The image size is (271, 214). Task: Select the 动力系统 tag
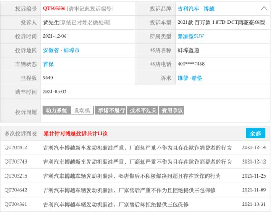coord(57,110)
